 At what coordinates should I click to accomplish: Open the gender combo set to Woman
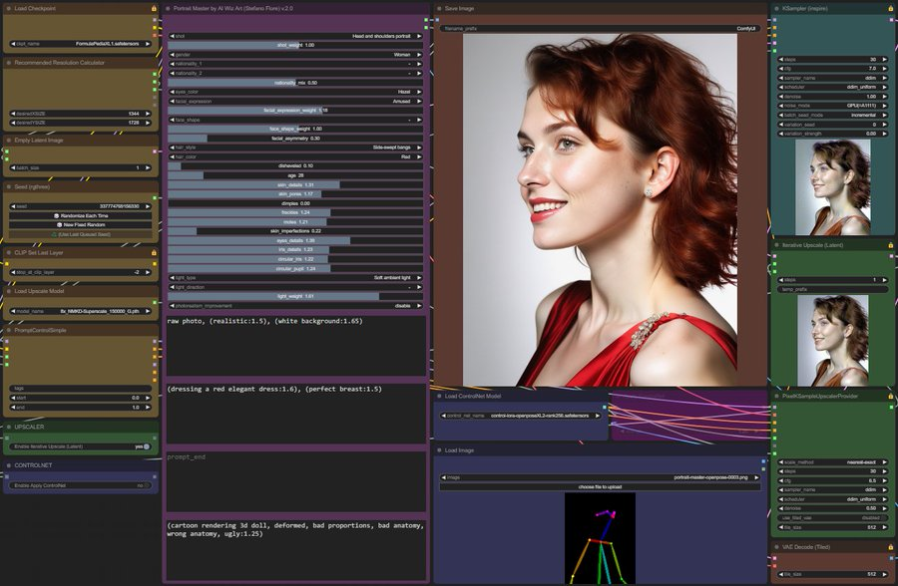[295, 55]
